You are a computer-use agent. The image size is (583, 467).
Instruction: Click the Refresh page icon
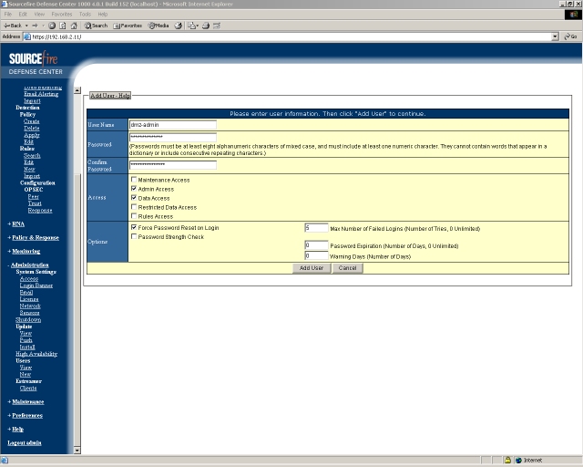63,26
